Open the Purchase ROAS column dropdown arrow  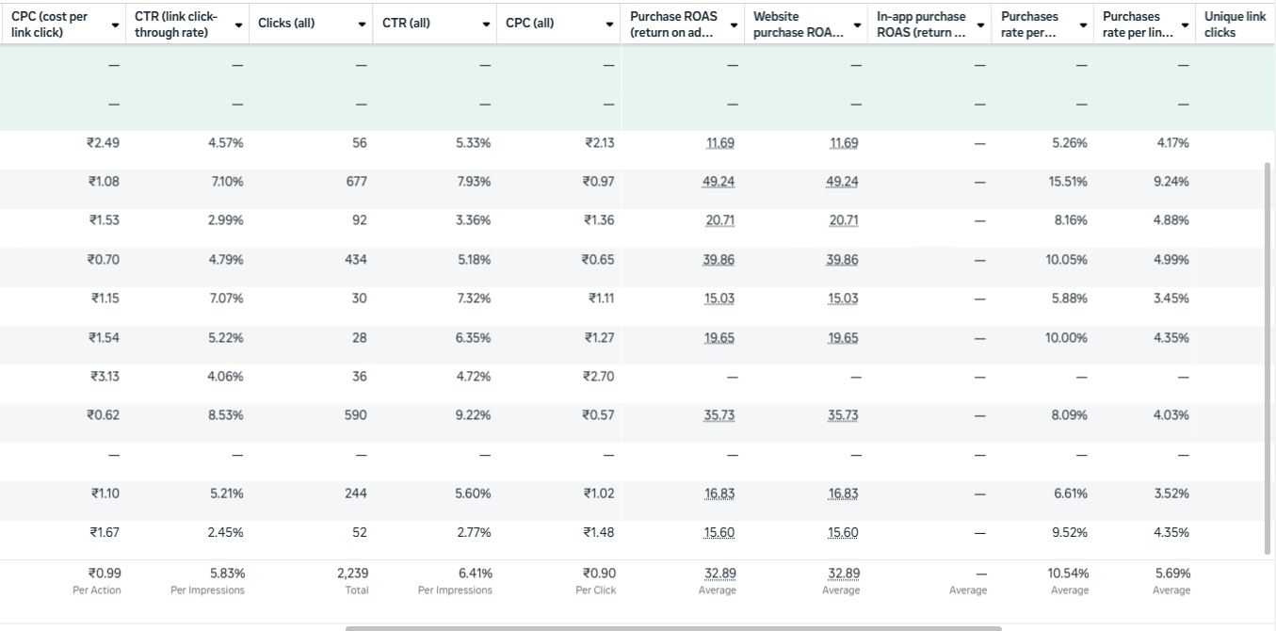(x=733, y=24)
